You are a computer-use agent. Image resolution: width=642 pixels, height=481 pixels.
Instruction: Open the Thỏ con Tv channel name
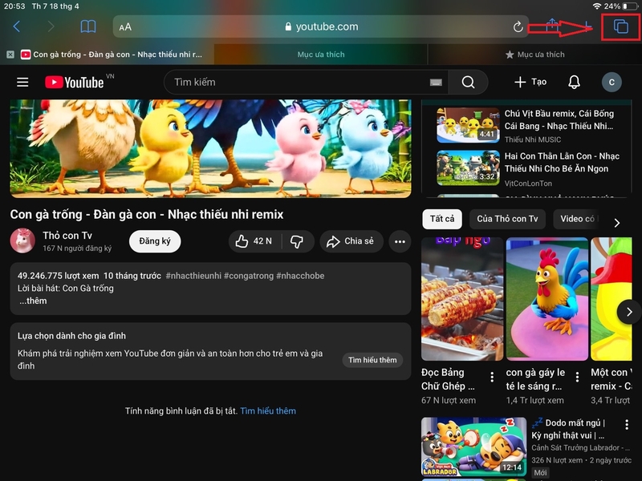pyautogui.click(x=67, y=236)
